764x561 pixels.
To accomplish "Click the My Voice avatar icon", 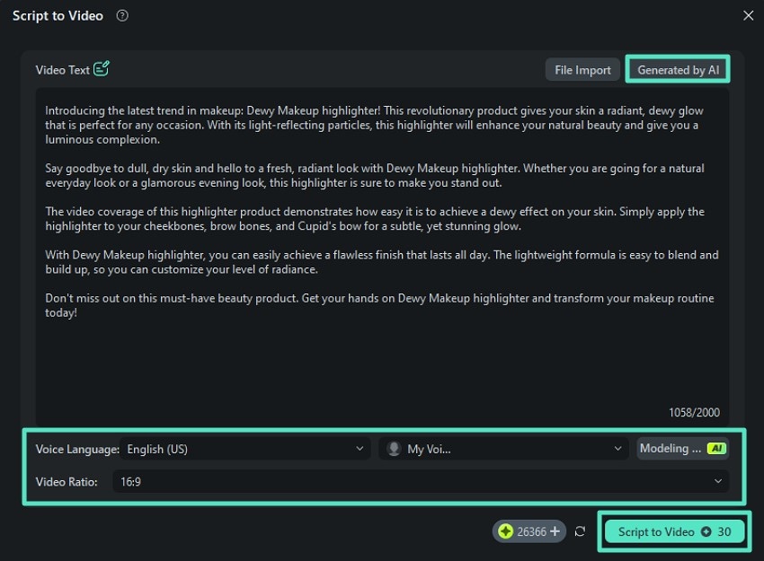I will pos(394,449).
